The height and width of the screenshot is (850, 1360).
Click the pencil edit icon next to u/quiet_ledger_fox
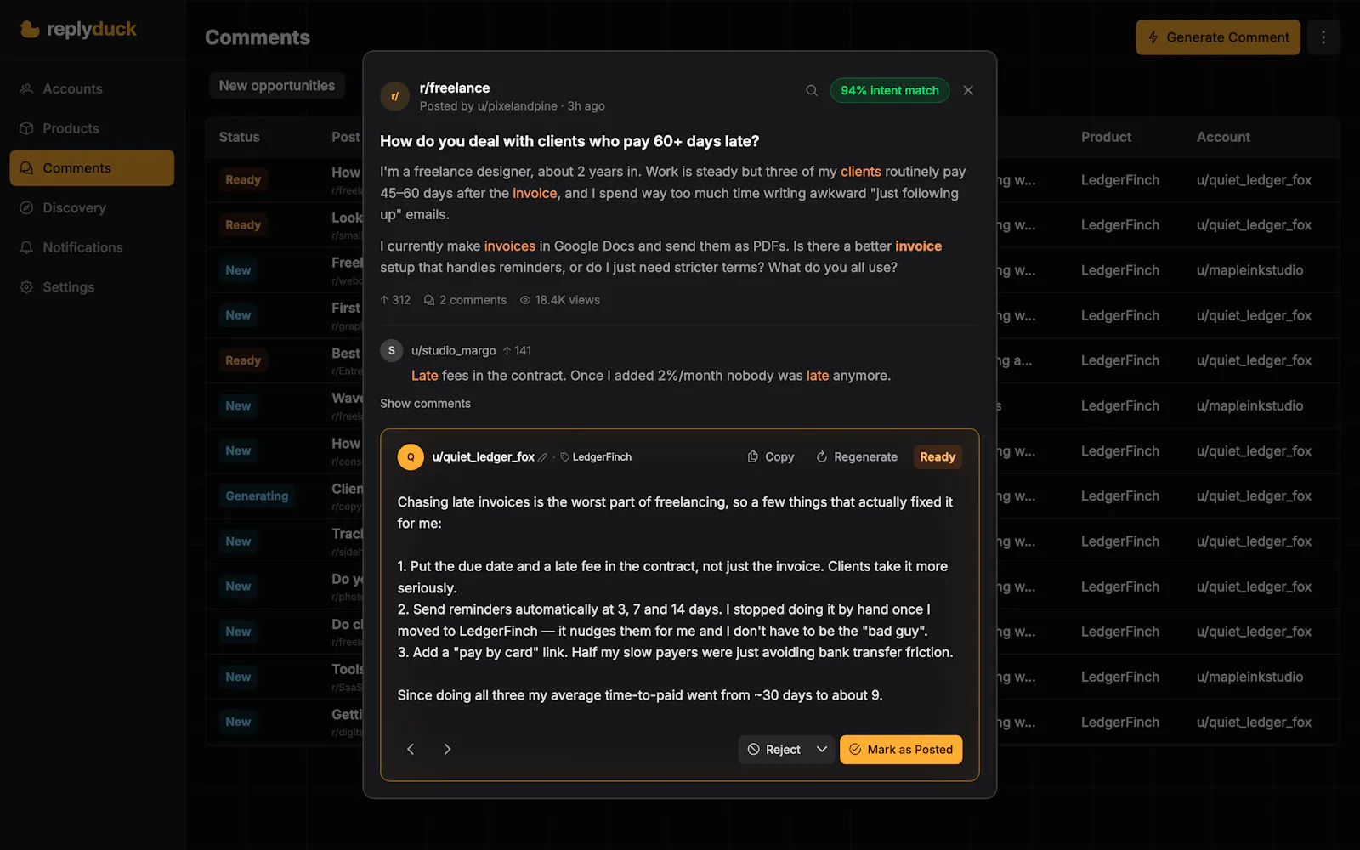tap(543, 457)
